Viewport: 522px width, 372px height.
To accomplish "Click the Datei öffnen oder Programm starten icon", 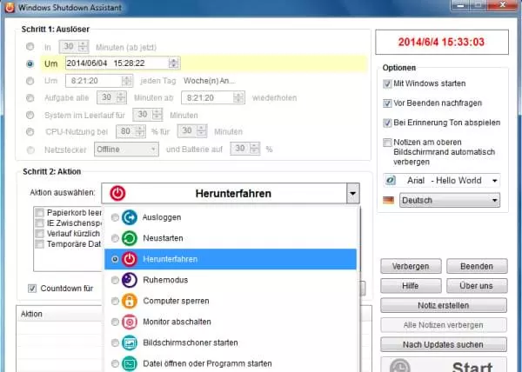I will [130, 363].
